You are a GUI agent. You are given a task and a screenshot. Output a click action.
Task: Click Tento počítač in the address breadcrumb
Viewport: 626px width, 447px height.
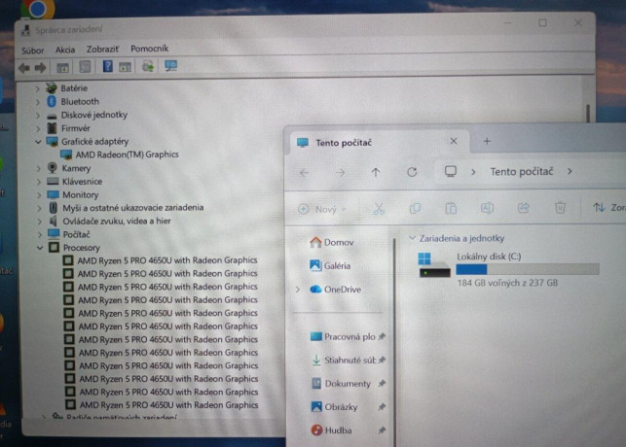(x=522, y=172)
